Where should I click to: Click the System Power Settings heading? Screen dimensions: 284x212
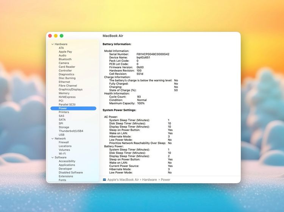(119, 110)
